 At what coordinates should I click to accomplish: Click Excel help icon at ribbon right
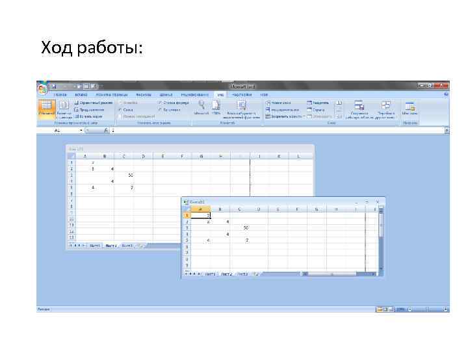446,95
